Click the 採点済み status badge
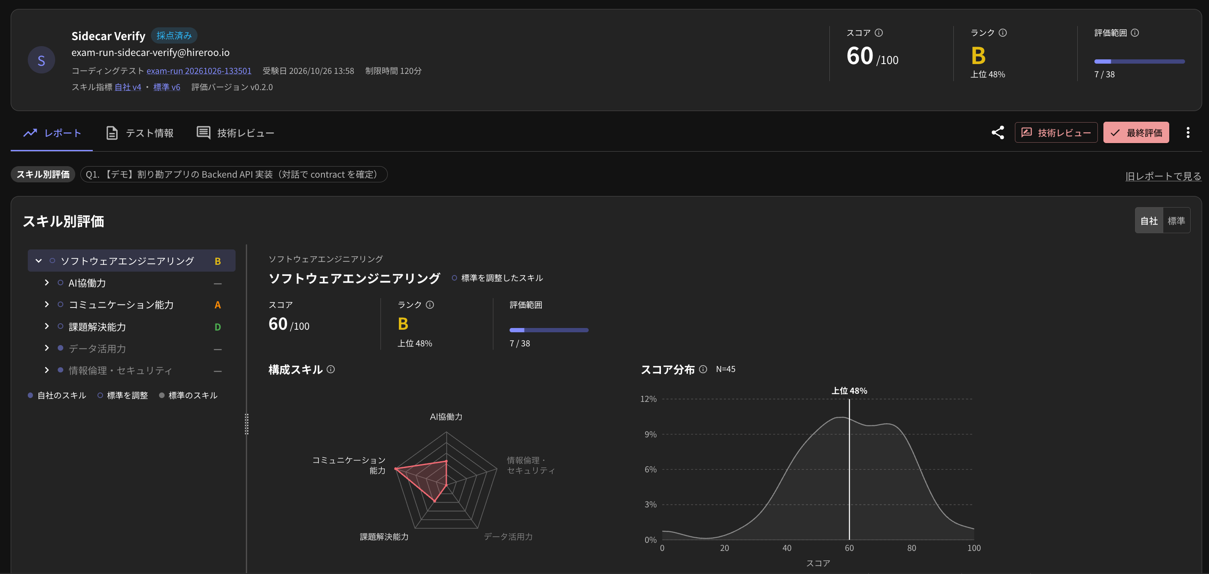This screenshot has height=574, width=1209. (174, 35)
